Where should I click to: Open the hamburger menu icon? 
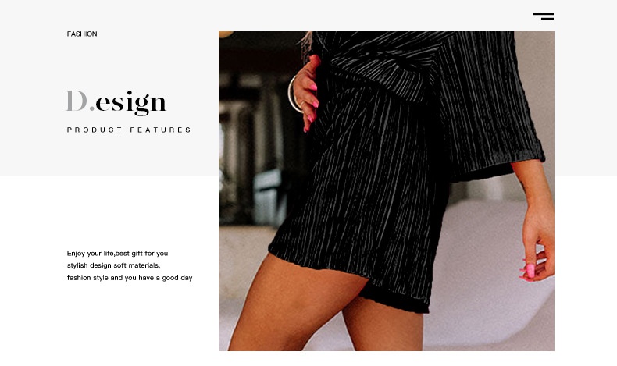(x=544, y=16)
